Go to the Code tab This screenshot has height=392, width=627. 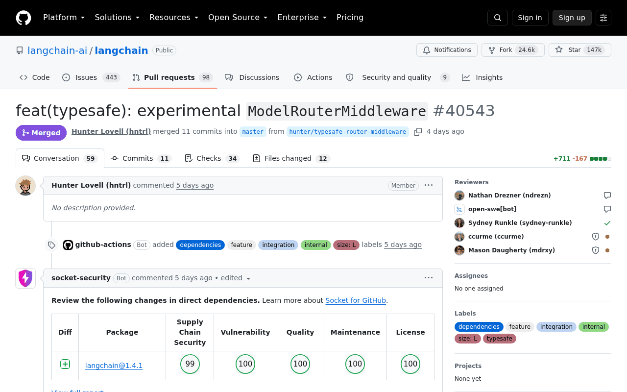35,77
